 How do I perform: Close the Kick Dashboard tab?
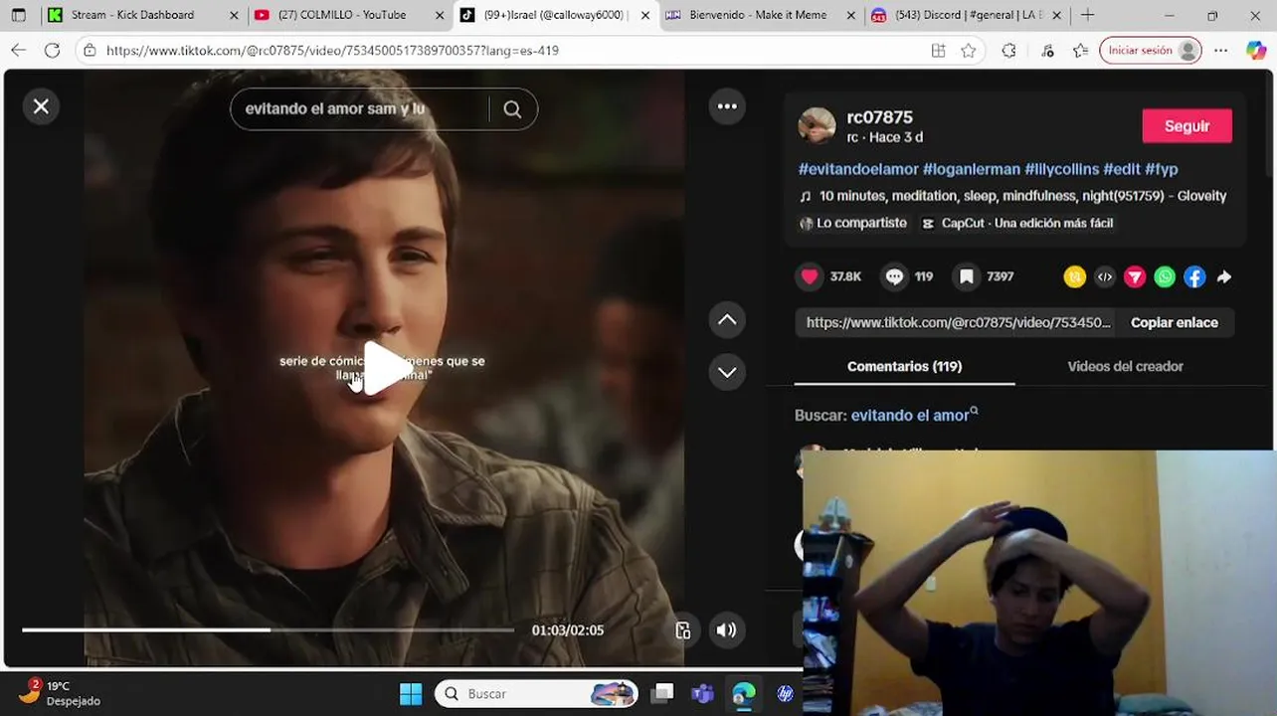(x=234, y=15)
